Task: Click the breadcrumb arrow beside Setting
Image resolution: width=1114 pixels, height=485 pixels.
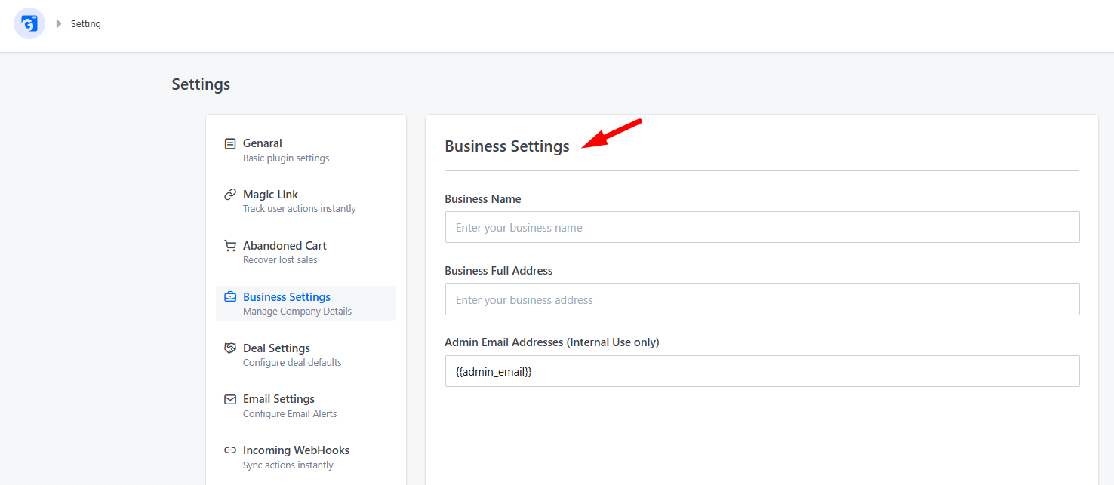Action: click(59, 24)
